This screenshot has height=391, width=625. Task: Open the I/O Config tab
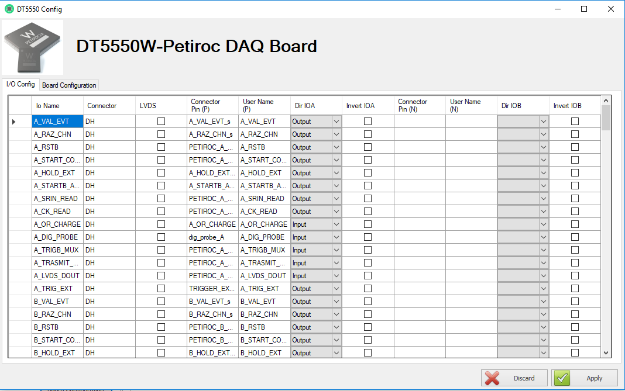(20, 84)
